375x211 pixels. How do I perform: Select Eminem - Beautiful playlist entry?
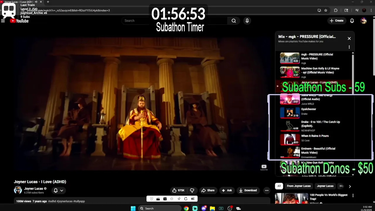(x=314, y=152)
